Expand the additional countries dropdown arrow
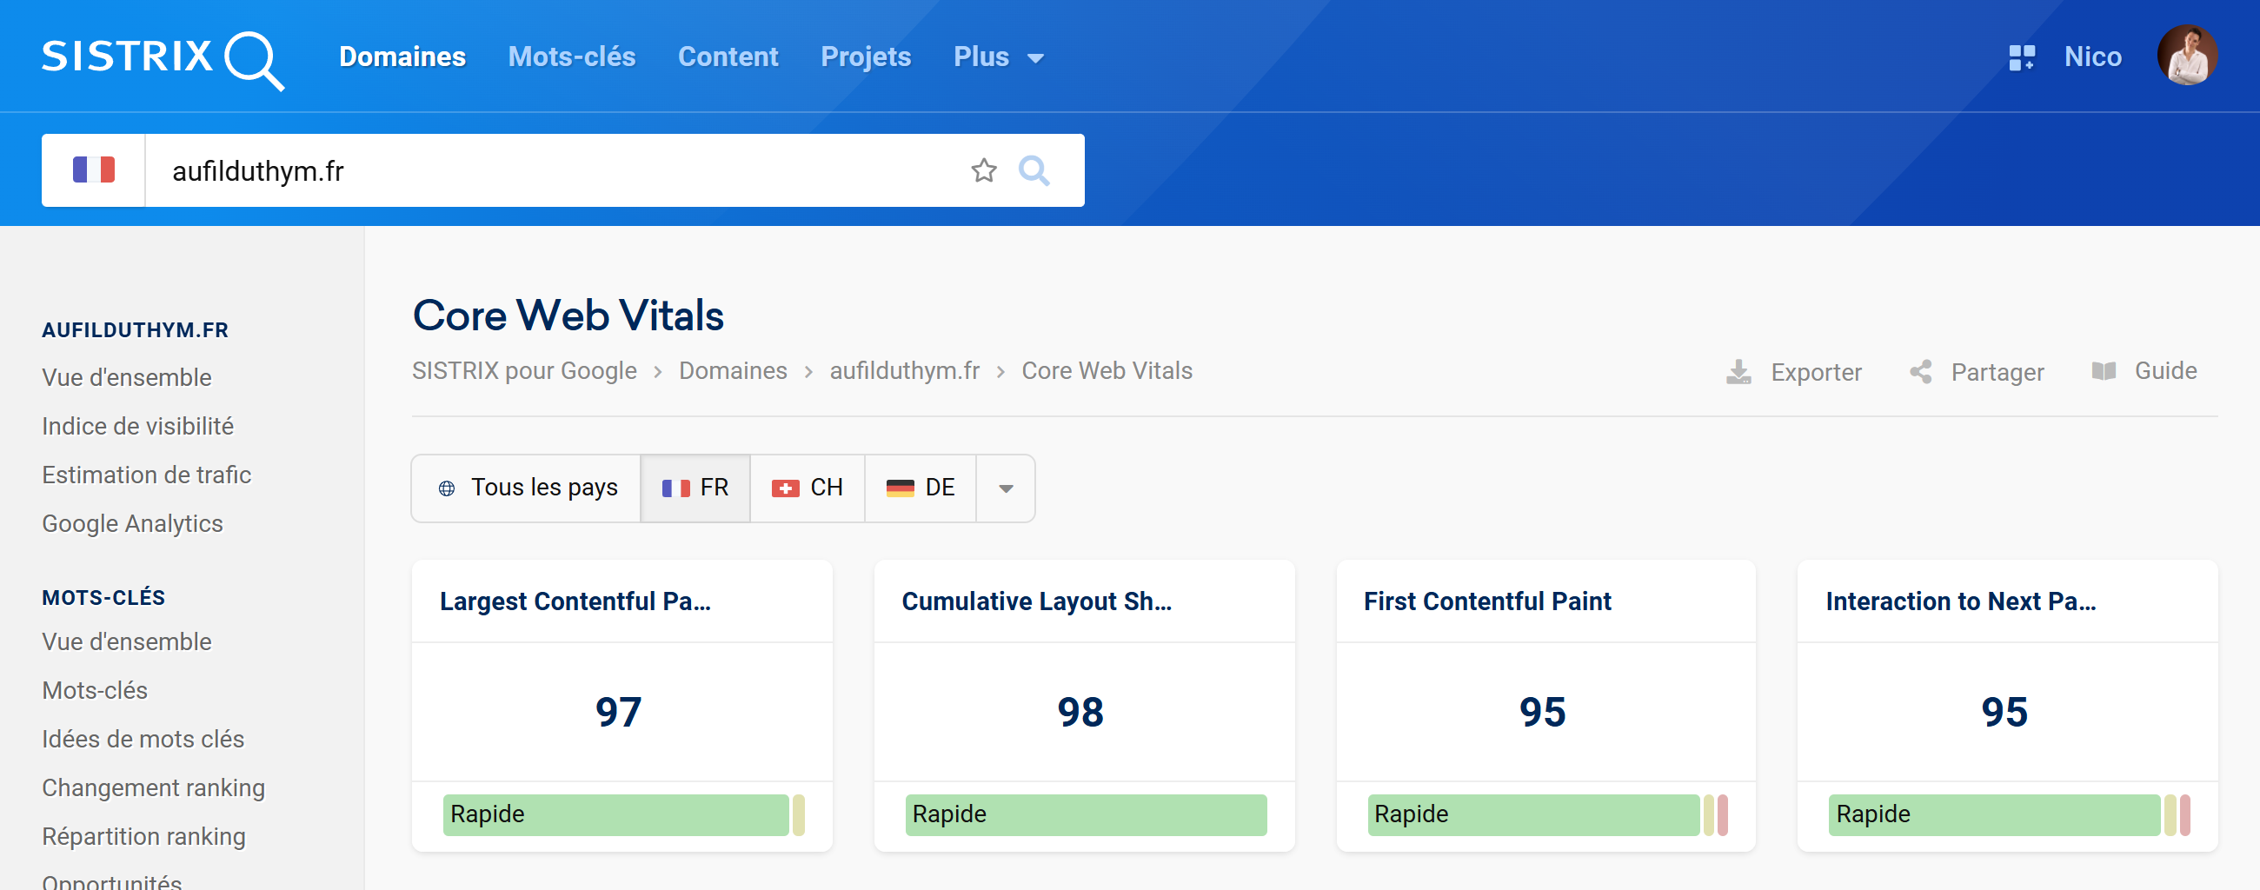The height and width of the screenshot is (890, 2260). [x=1006, y=488]
